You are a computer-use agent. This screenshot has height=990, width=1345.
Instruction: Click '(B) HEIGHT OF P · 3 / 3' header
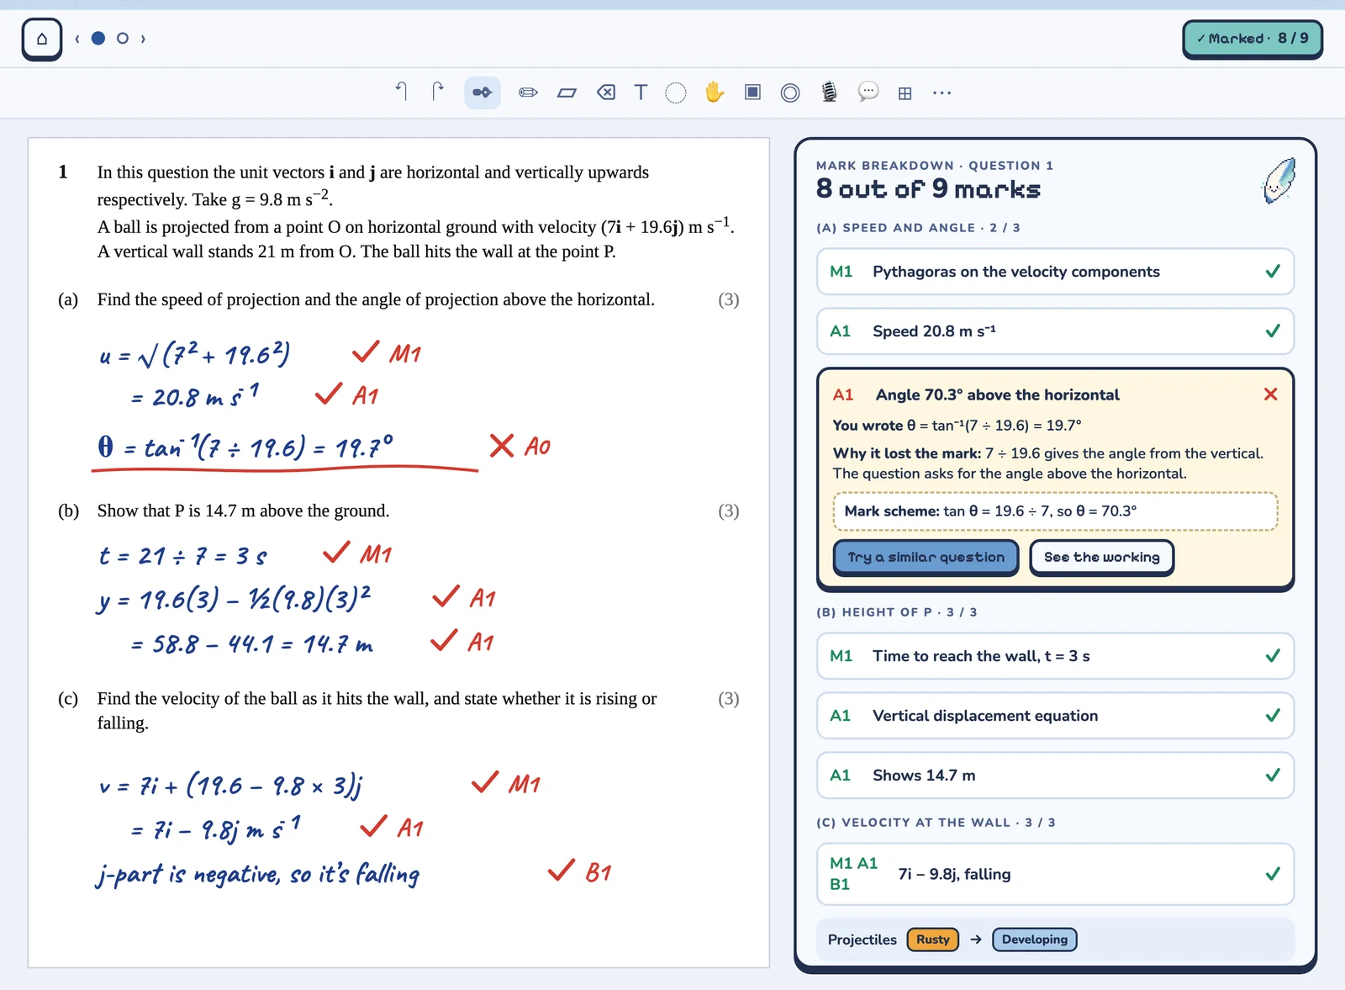click(x=896, y=612)
